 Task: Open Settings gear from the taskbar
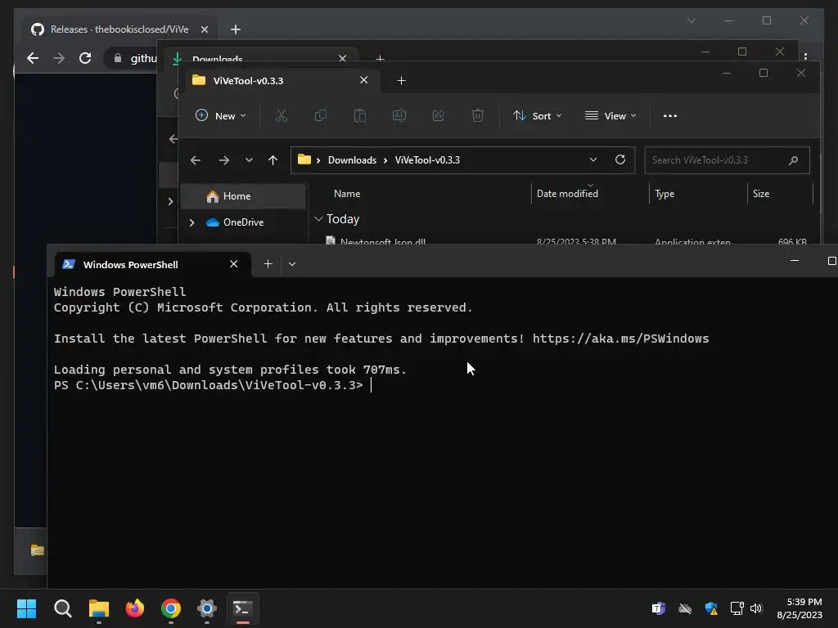pyautogui.click(x=207, y=608)
